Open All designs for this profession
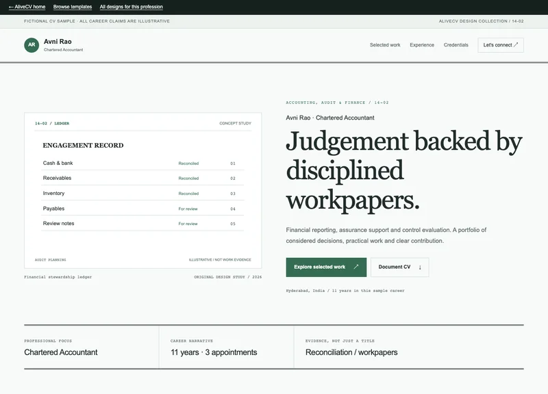The width and height of the screenshot is (548, 394). 131,7
